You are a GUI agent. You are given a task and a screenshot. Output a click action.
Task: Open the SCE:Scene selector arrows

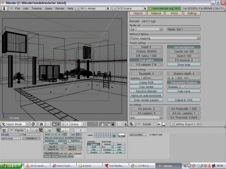[x=115, y=9]
